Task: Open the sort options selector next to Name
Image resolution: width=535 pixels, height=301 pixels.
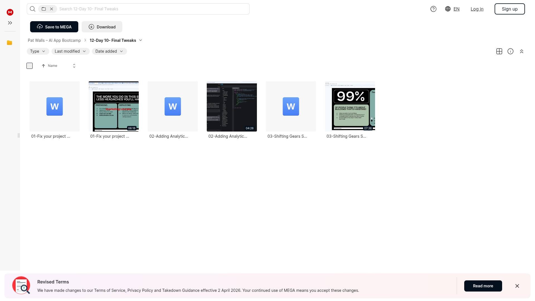Action: tap(74, 66)
